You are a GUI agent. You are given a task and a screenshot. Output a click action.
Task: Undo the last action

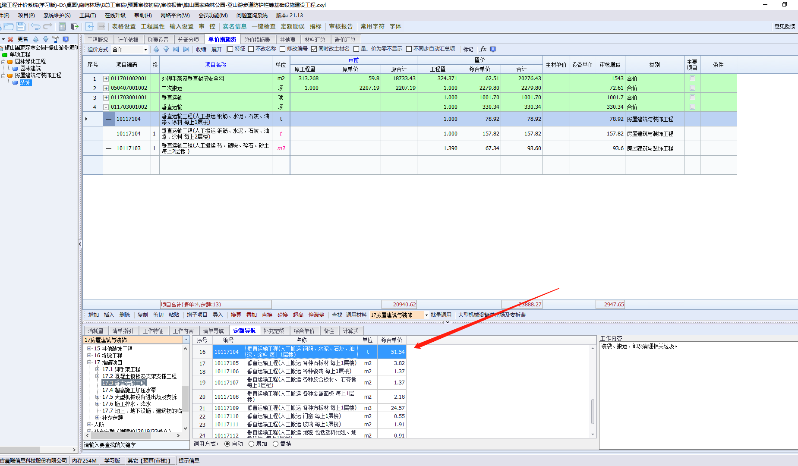tap(35, 27)
